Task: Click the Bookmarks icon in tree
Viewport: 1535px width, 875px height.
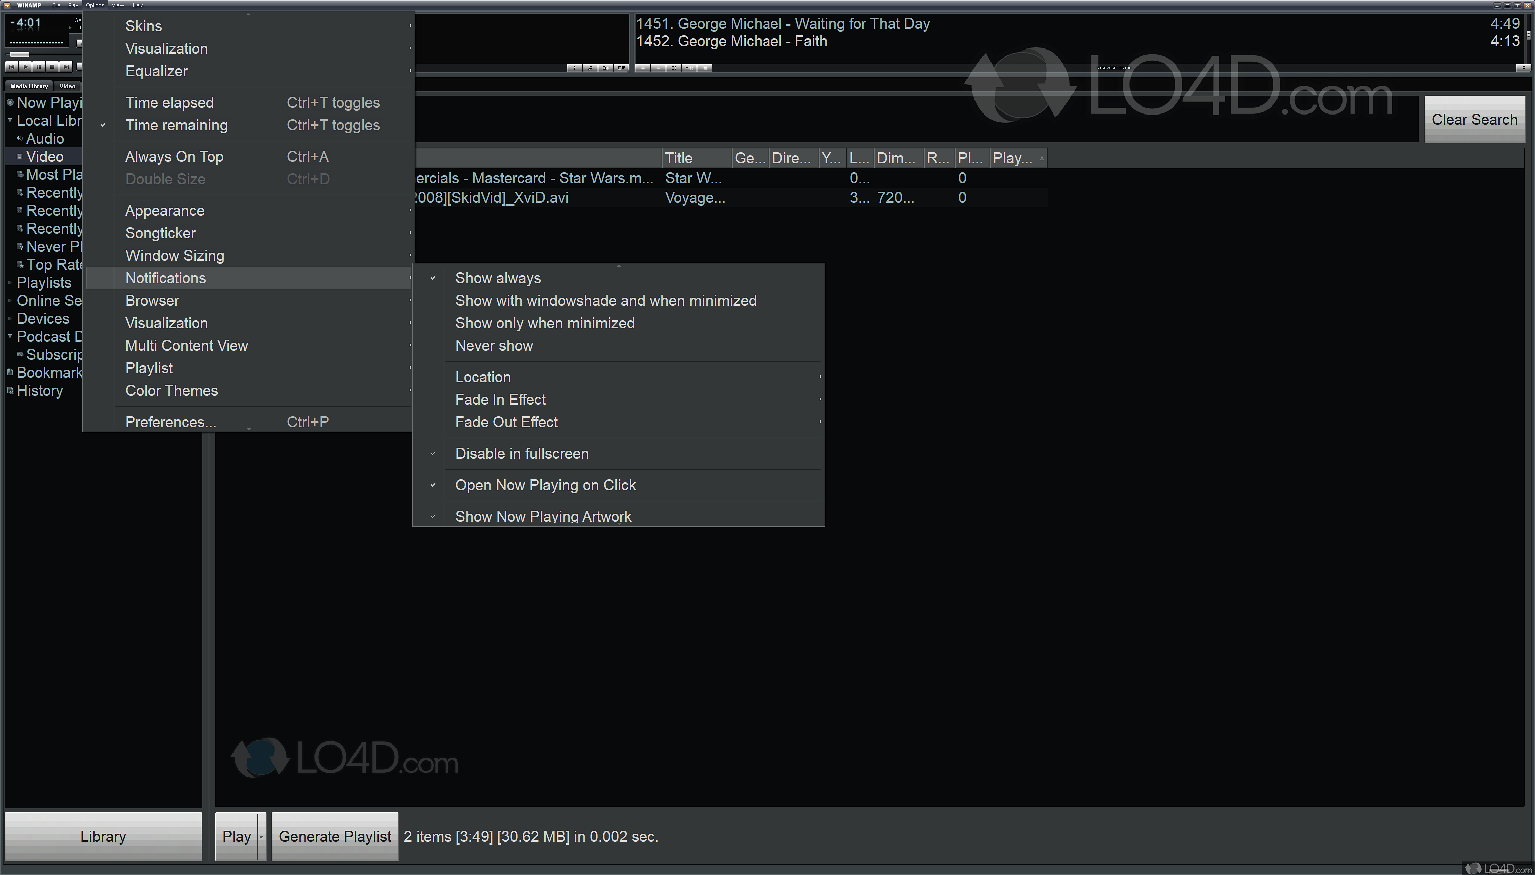Action: (x=10, y=373)
